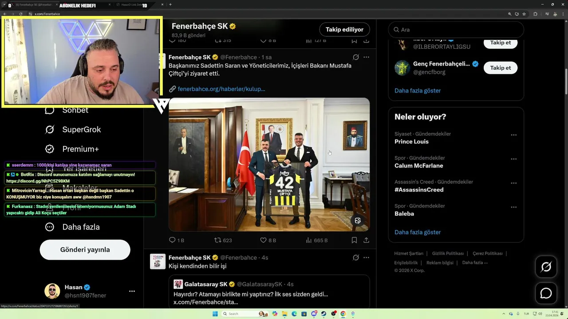Click Daha fazla göster under trends
Image resolution: width=568 pixels, height=319 pixels.
418,232
